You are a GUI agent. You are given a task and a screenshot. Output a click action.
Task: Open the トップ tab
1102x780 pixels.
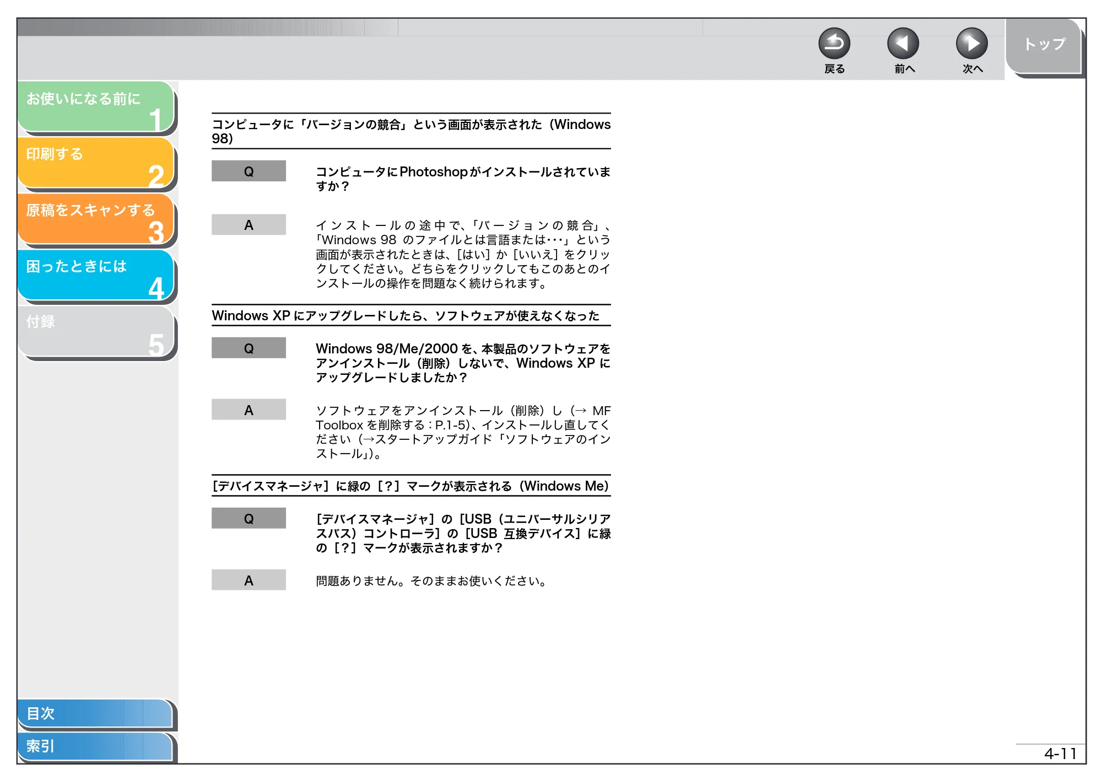(1044, 46)
